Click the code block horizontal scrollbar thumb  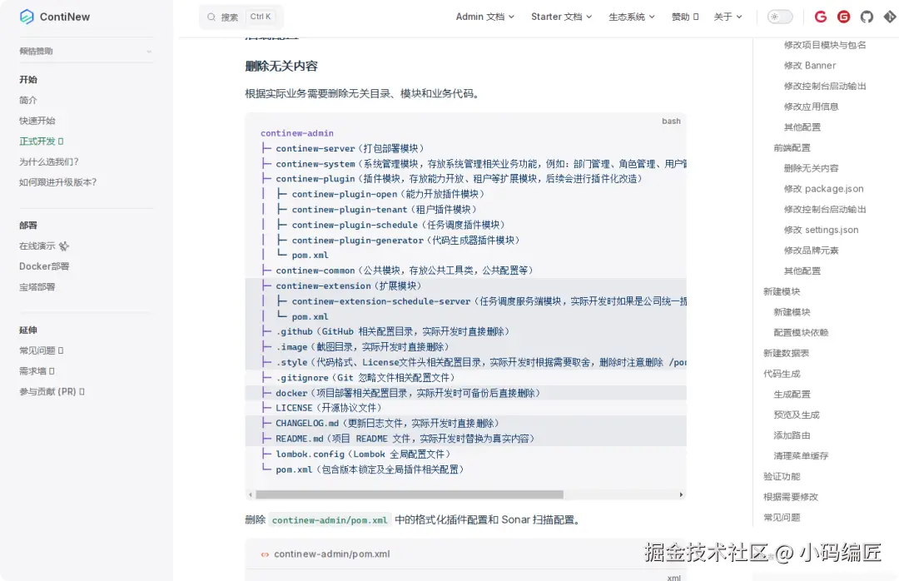(410, 494)
